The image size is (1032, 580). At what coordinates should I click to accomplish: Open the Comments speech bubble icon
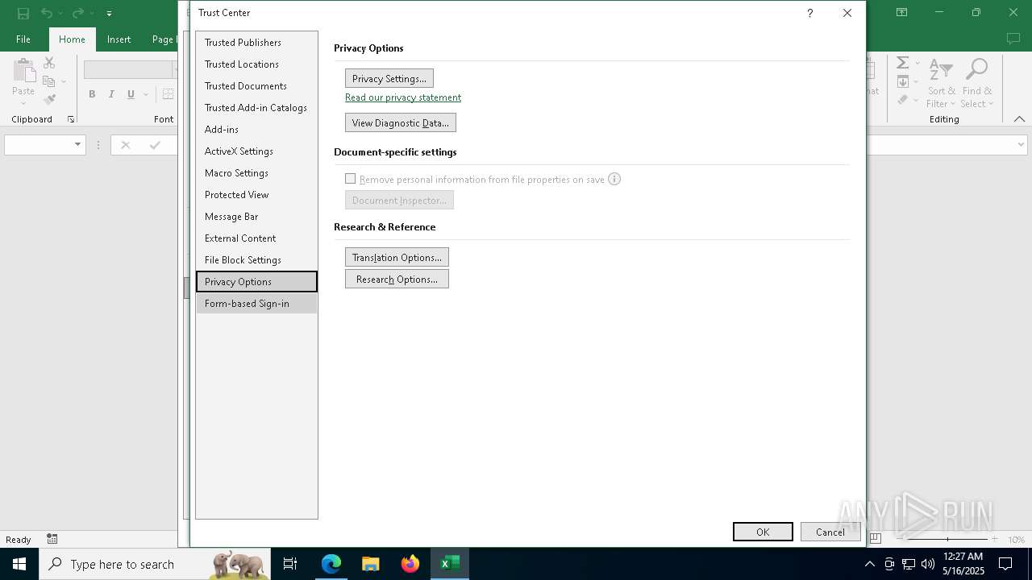(x=1013, y=39)
